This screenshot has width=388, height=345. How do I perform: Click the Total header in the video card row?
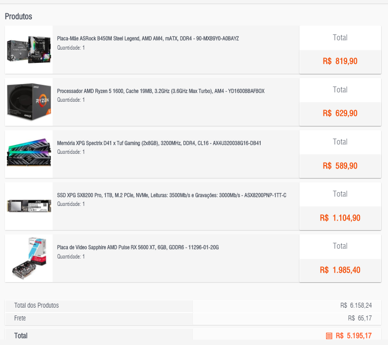coord(340,246)
